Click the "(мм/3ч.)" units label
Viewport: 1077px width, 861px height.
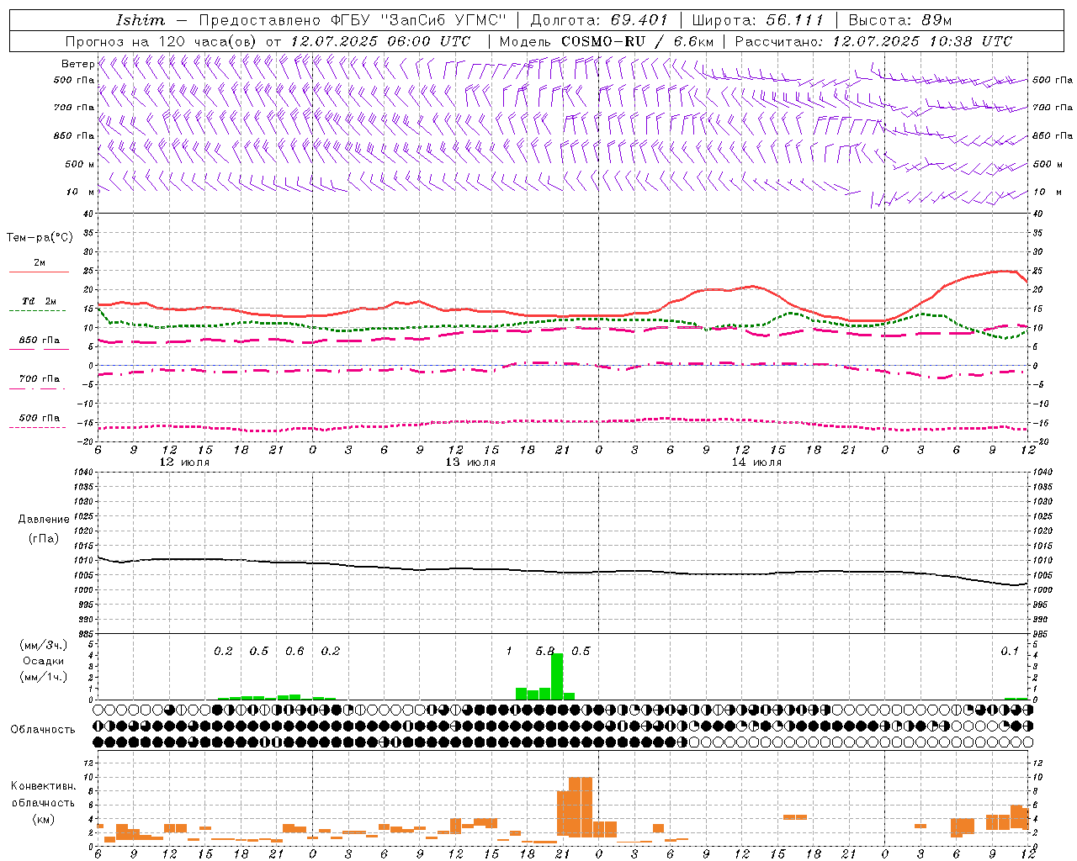coord(44,645)
